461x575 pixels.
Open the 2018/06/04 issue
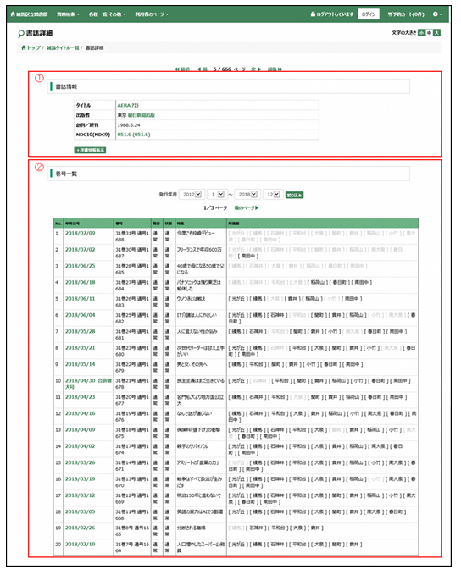click(x=80, y=315)
